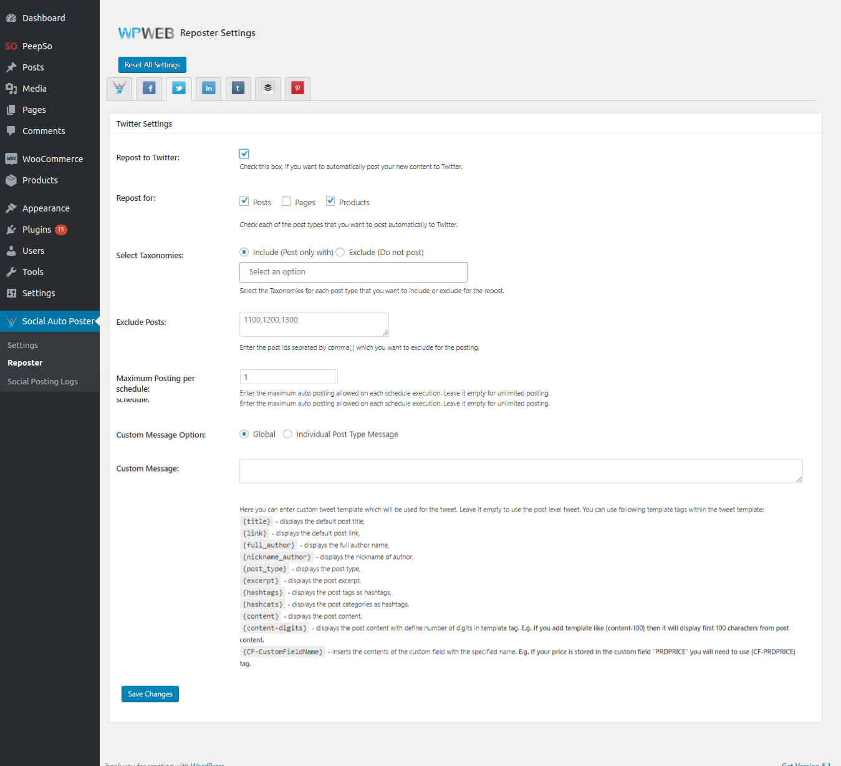Enable the Pages post type checkbox
This screenshot has width=841, height=766.
click(x=286, y=201)
